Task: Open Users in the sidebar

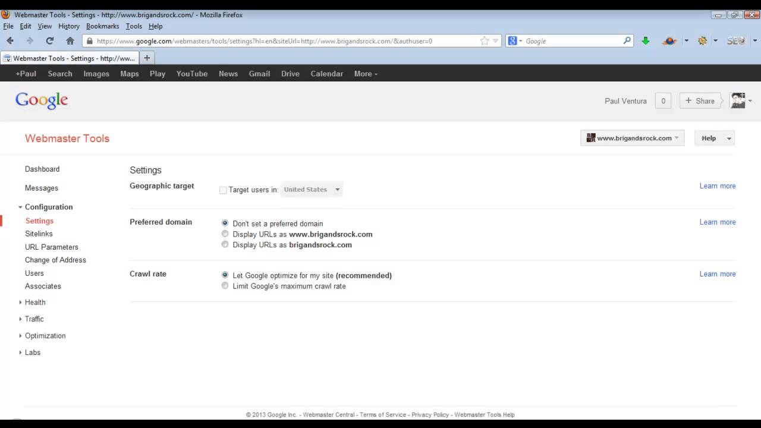Action: [34, 273]
